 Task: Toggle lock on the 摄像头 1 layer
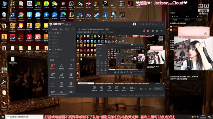52,49
